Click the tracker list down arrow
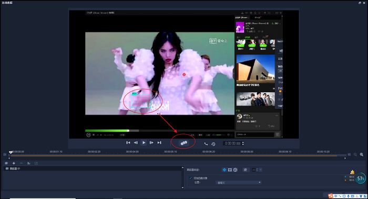The image size is (368, 199). coord(182,187)
